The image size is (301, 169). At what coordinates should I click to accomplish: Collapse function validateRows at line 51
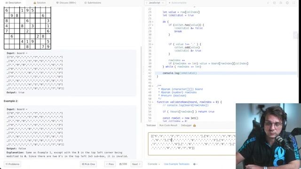[152, 102]
